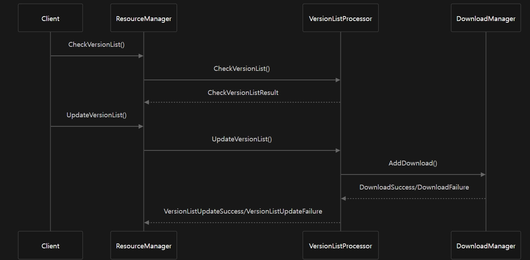Select the AddDownload() message label
The image size is (530, 260).
pos(413,163)
